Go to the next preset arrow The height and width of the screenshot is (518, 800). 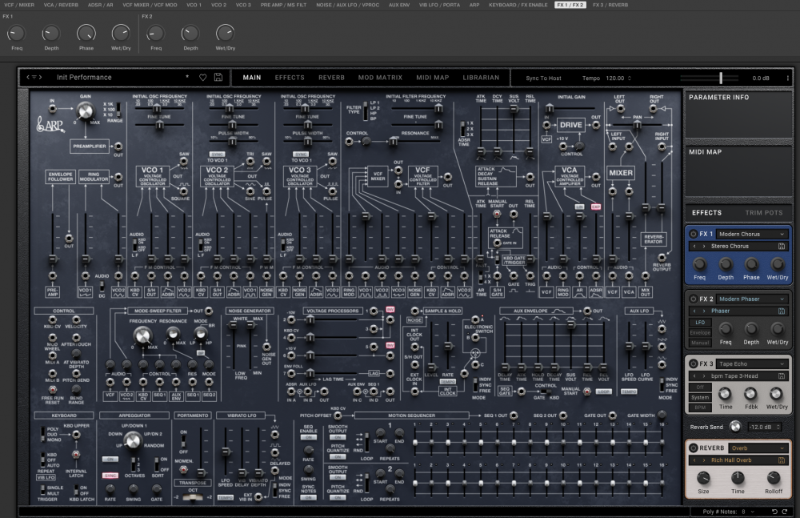[40, 78]
